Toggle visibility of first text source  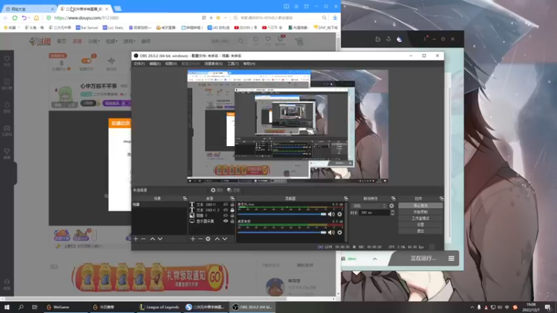tap(226, 204)
